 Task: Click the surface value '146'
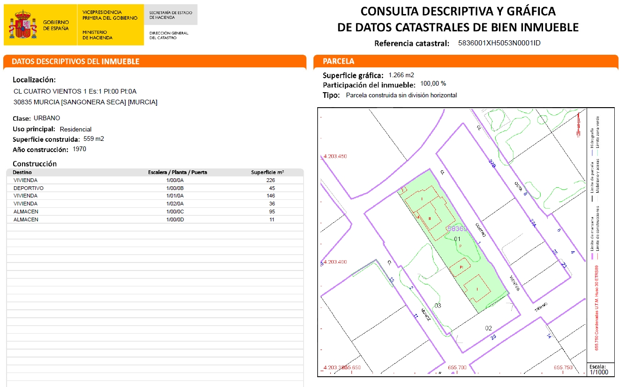pyautogui.click(x=270, y=196)
